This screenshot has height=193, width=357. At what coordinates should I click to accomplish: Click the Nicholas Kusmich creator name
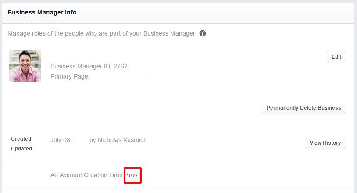(x=122, y=140)
